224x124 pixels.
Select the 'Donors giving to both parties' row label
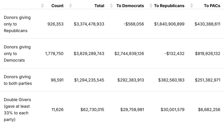(x=18, y=80)
